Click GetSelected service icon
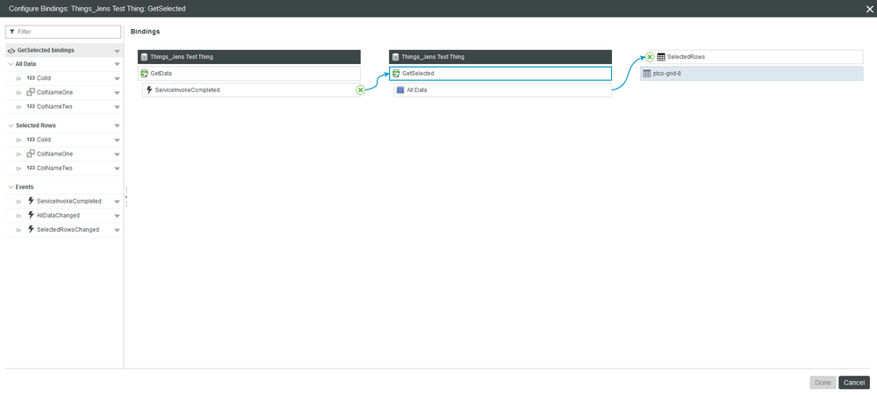 (396, 73)
